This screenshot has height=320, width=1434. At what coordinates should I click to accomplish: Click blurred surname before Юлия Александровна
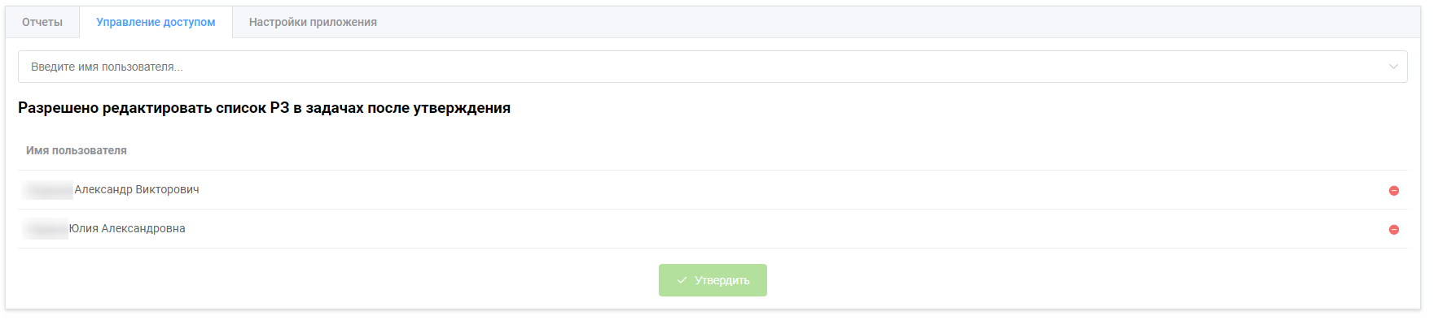click(46, 229)
